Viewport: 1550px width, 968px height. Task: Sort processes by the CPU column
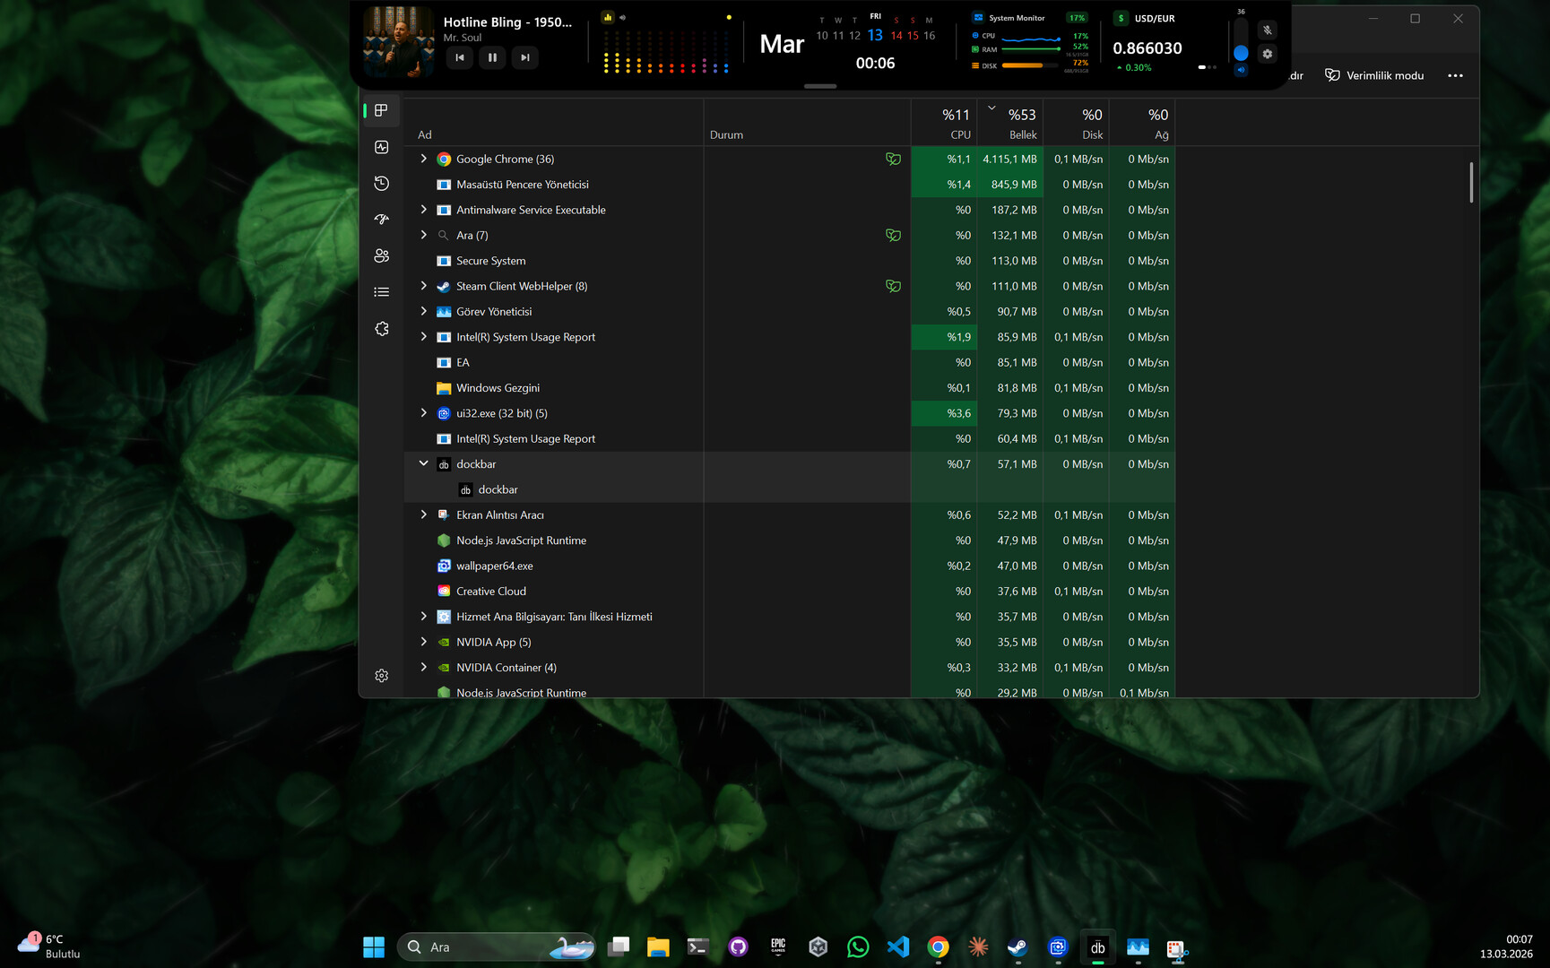(x=956, y=123)
